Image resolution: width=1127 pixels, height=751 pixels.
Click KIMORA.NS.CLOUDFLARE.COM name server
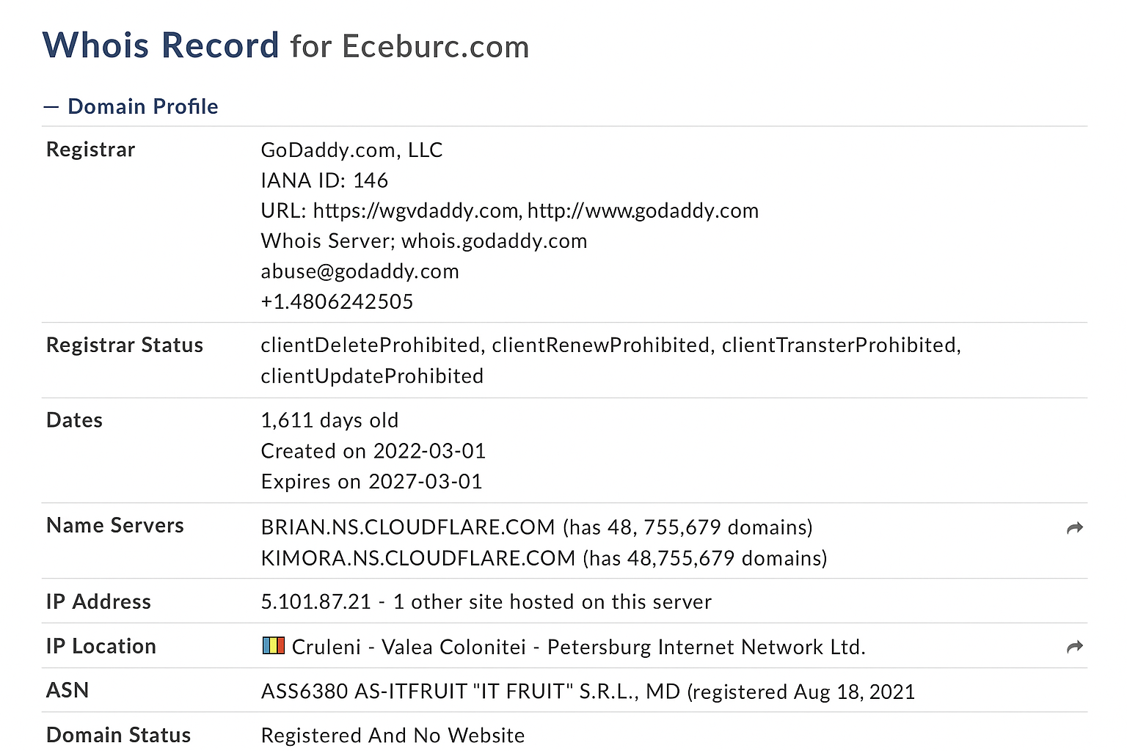coord(418,558)
